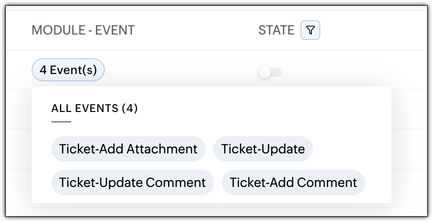
Task: Click the STATE column header text
Action: tap(276, 31)
